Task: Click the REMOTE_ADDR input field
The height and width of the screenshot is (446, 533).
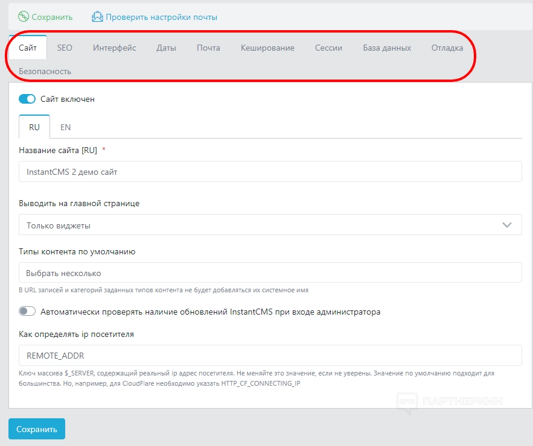Action: [270, 356]
